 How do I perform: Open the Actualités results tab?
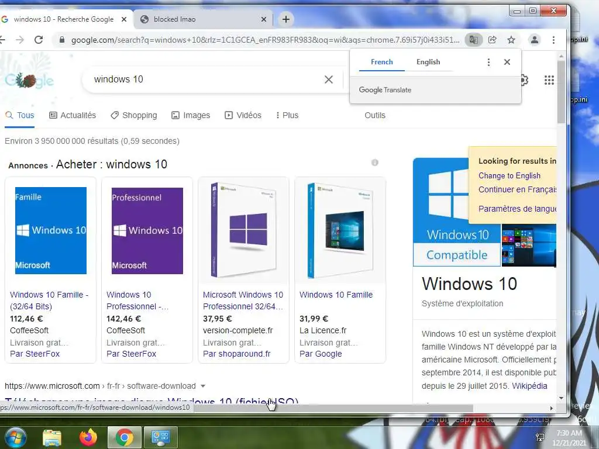[x=73, y=115]
